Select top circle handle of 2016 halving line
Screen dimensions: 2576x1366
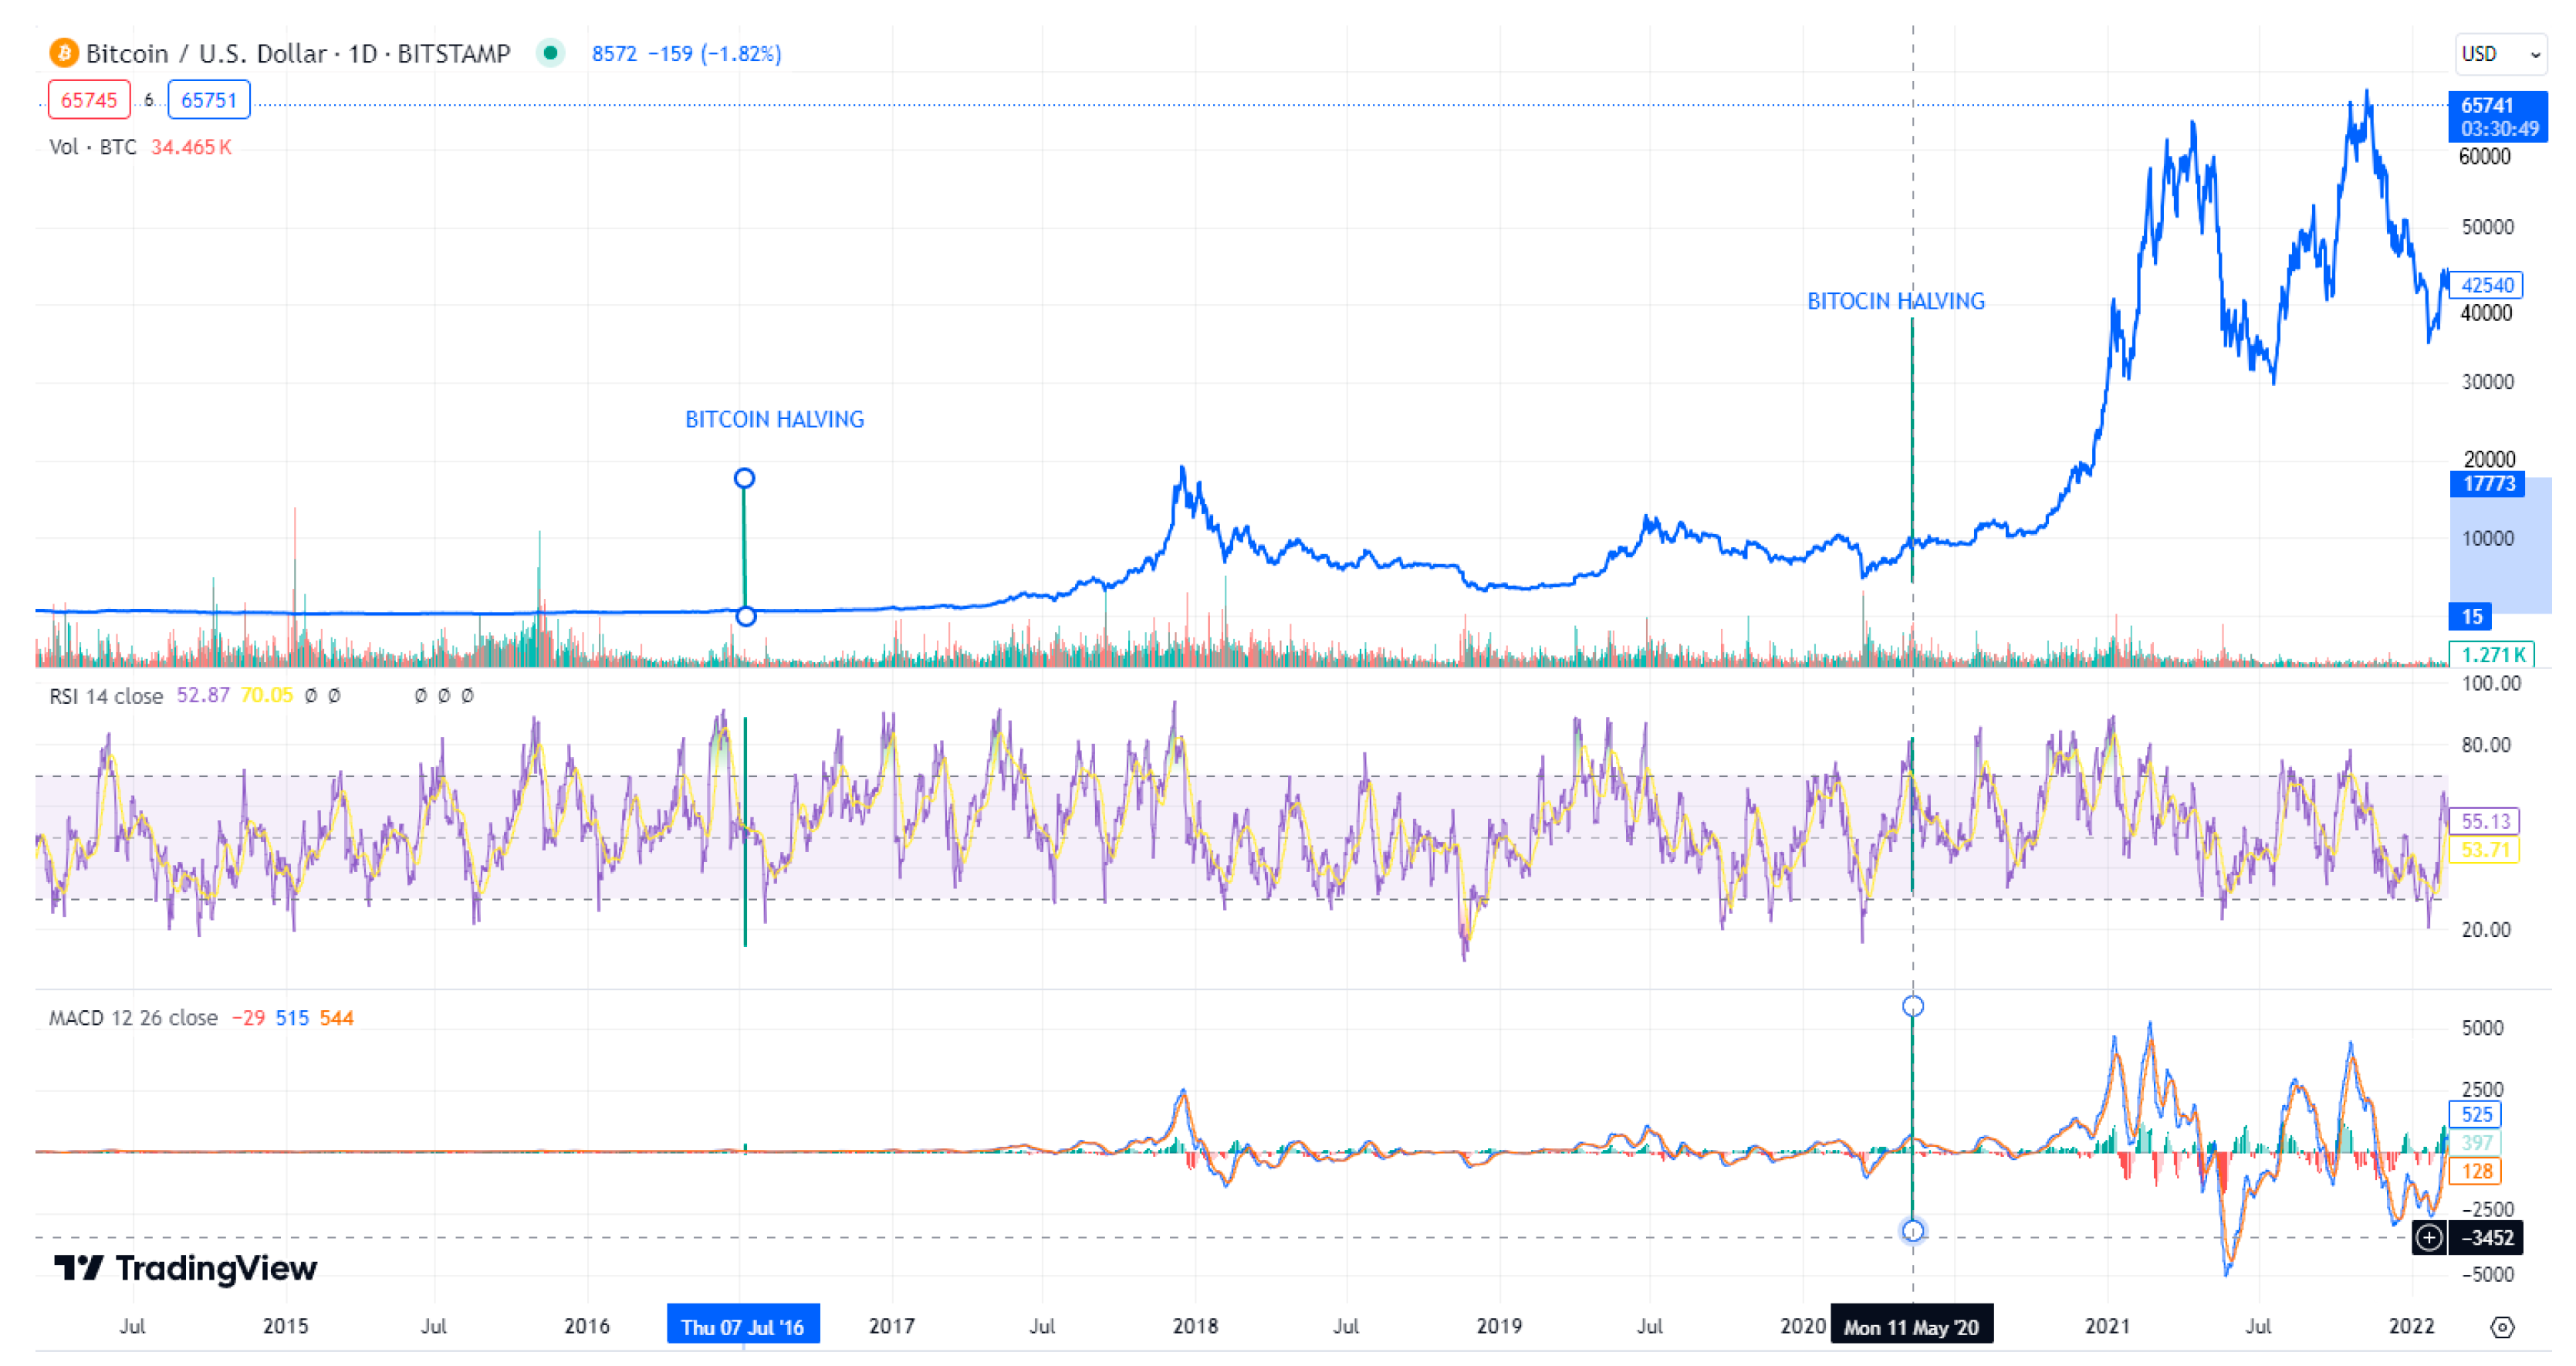(x=744, y=478)
